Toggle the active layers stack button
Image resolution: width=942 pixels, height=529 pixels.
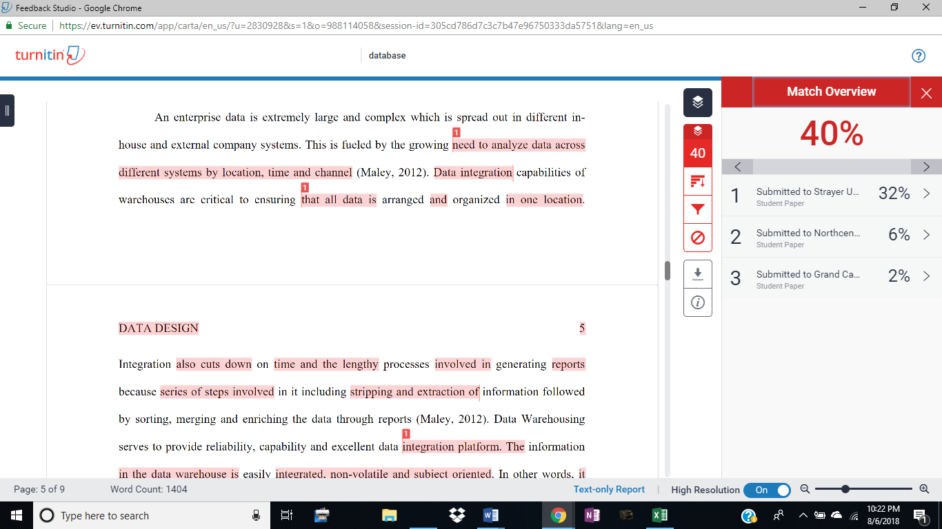697,103
